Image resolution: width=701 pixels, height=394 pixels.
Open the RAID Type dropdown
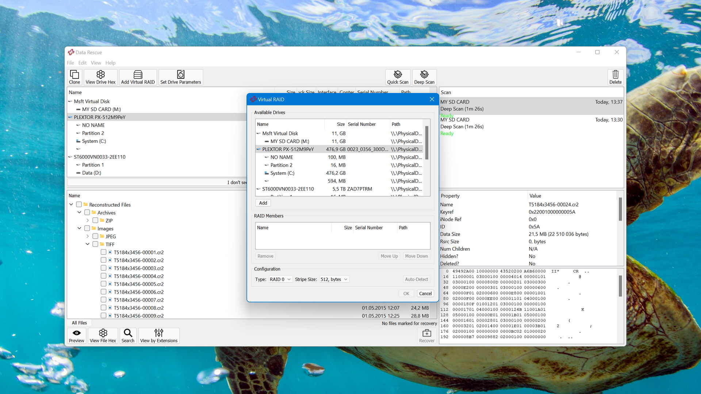tap(280, 279)
